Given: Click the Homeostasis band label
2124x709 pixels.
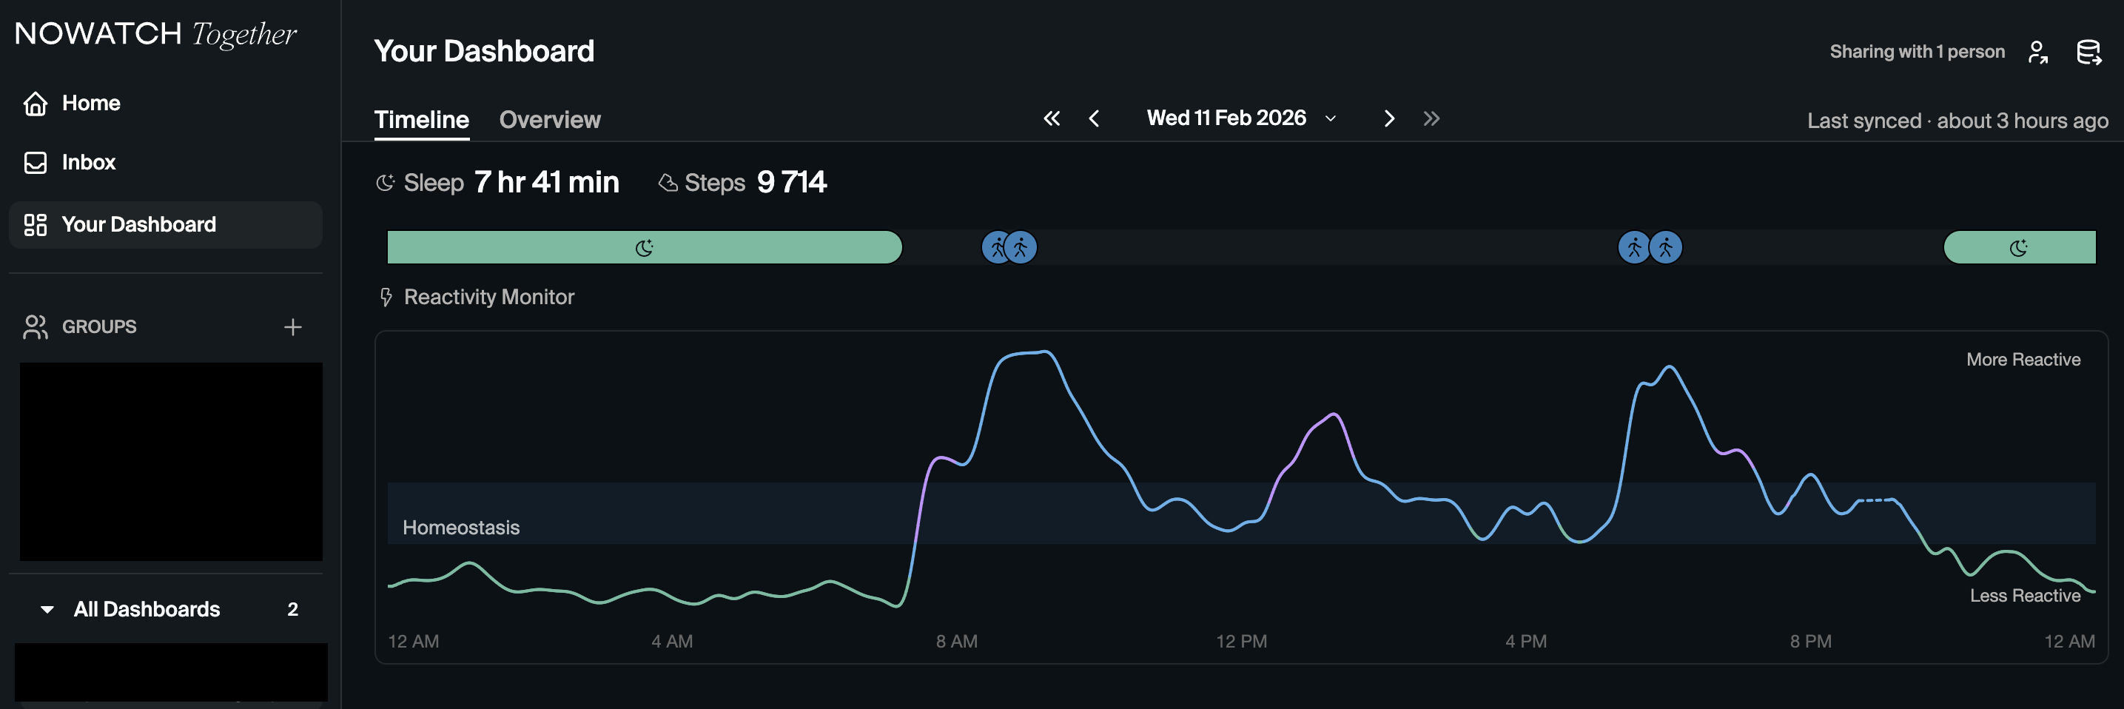Looking at the screenshot, I should pos(461,528).
